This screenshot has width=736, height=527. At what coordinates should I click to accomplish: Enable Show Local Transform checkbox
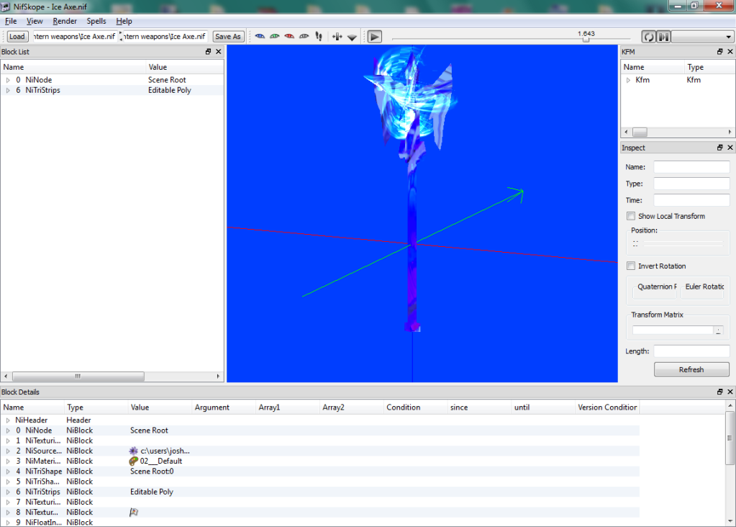pyautogui.click(x=631, y=216)
